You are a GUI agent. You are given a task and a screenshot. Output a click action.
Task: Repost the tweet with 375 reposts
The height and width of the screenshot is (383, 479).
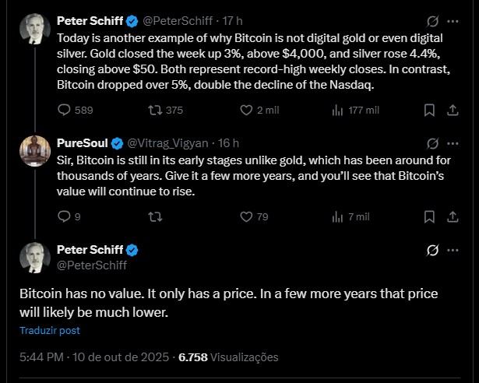[x=154, y=111]
